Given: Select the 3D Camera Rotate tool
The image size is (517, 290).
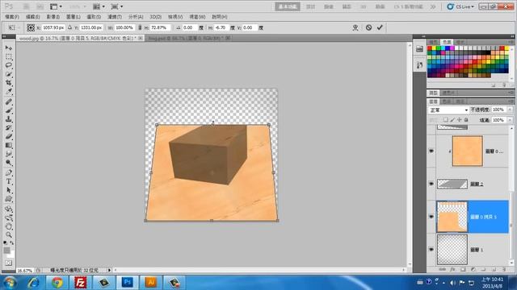Looking at the screenshot, I should point(9,217).
